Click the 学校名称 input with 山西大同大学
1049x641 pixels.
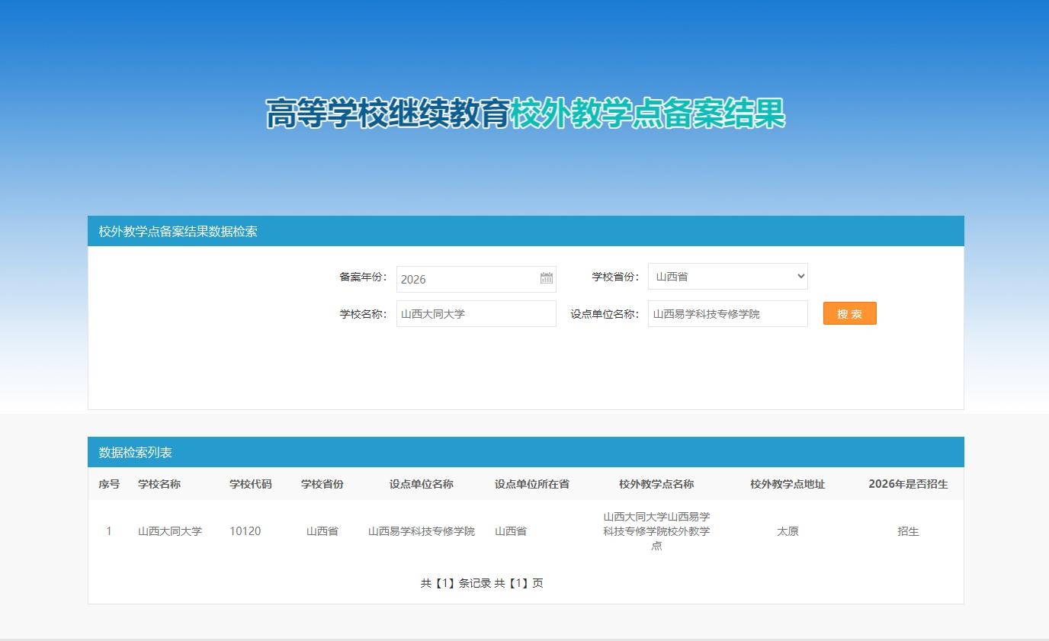click(x=476, y=313)
